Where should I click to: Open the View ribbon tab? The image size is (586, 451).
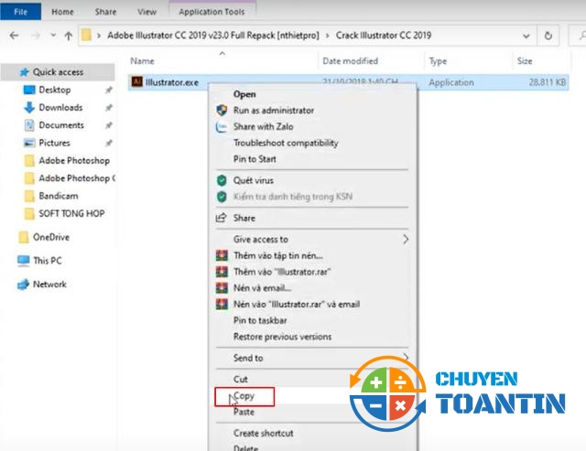click(146, 12)
